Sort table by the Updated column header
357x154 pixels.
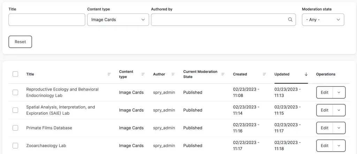click(282, 74)
